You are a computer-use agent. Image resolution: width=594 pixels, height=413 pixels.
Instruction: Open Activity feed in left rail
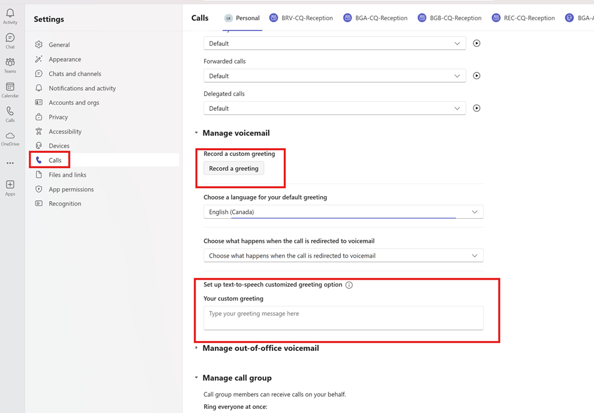(10, 16)
